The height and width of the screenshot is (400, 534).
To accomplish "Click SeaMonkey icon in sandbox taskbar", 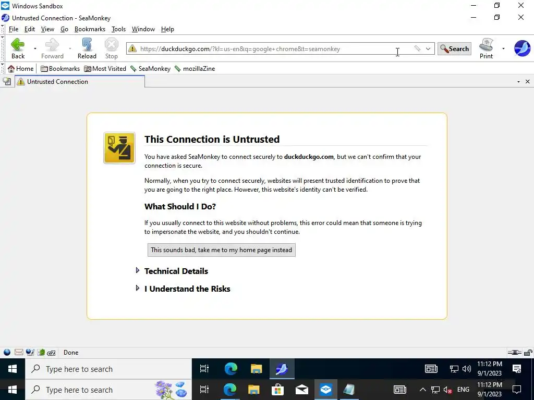I will click(x=282, y=369).
